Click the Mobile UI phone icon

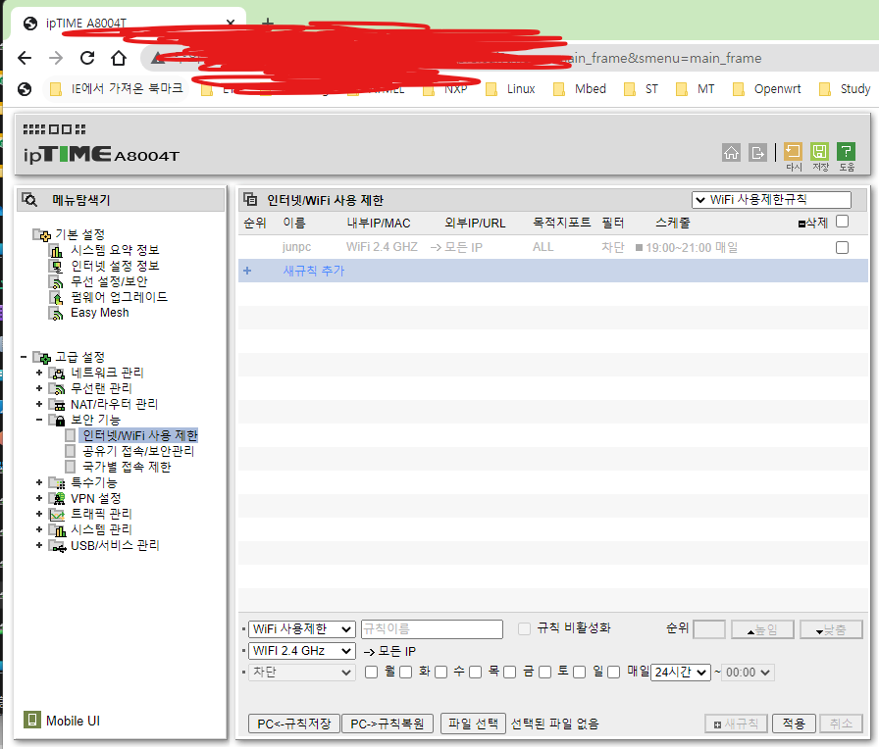pos(32,720)
